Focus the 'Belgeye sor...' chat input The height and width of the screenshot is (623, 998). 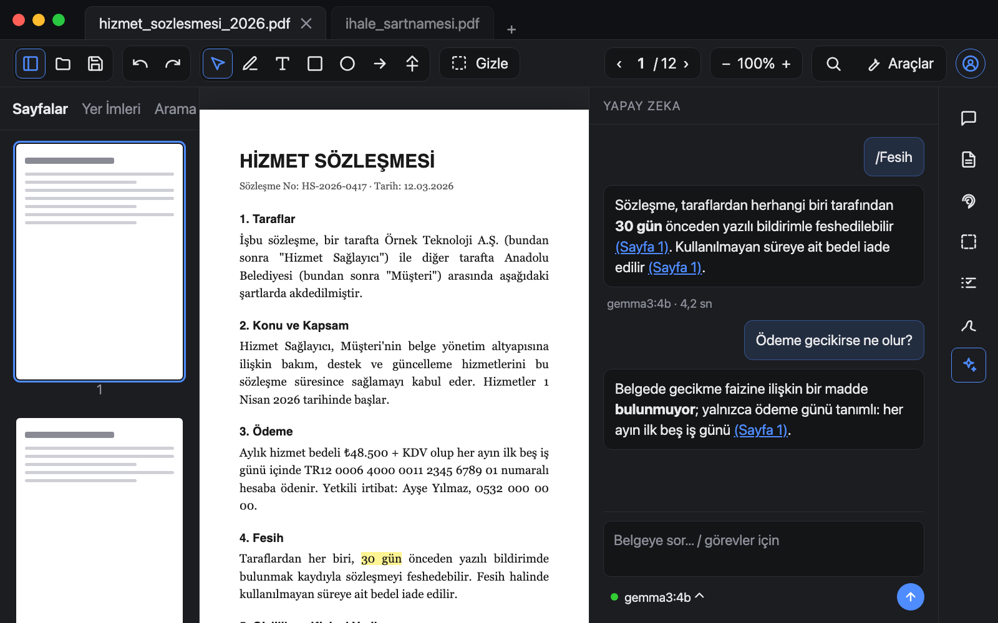[763, 548]
